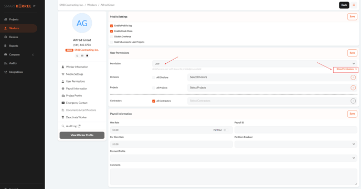Click the Alfred Great name heading
The image size is (361, 189).
coord(82,40)
